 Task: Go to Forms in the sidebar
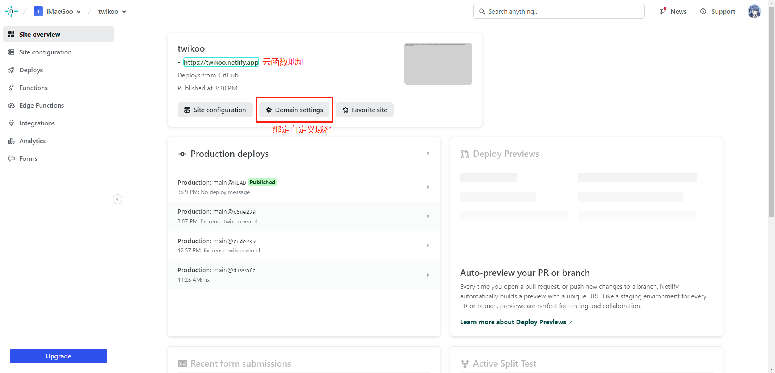pyautogui.click(x=28, y=159)
